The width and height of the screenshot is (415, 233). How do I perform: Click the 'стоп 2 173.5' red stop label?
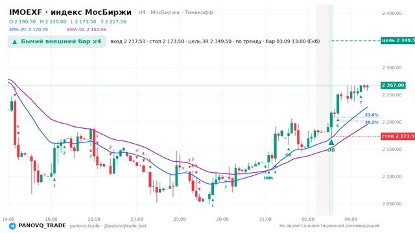coord(397,136)
